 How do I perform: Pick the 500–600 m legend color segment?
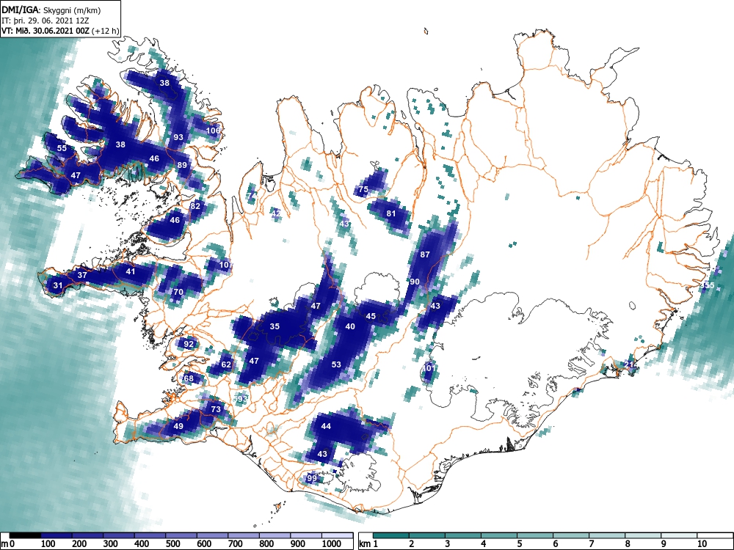tap(181, 535)
